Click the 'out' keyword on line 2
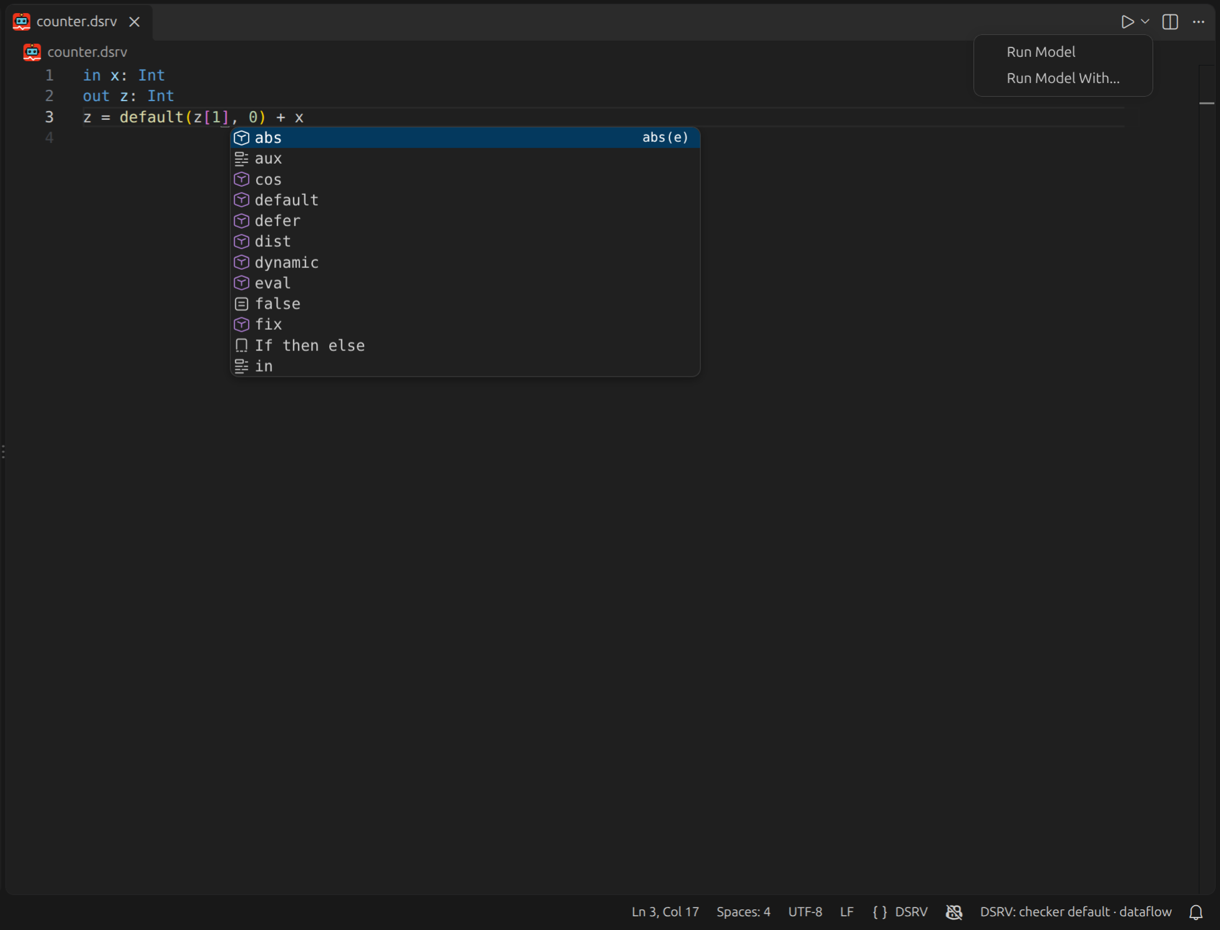The image size is (1220, 930). [x=96, y=96]
